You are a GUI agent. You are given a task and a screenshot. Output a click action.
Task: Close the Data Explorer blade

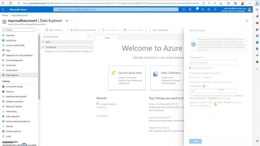(x=247, y=21)
